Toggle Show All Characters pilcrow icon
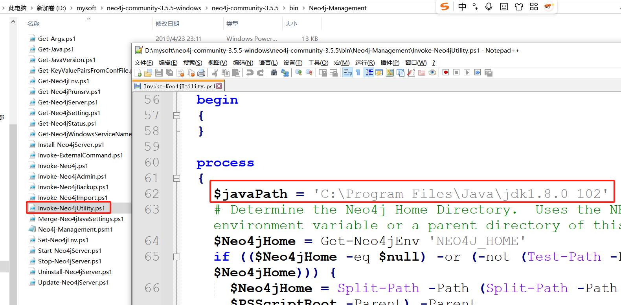Screen dimensions: 621x305 pyautogui.click(x=358, y=73)
